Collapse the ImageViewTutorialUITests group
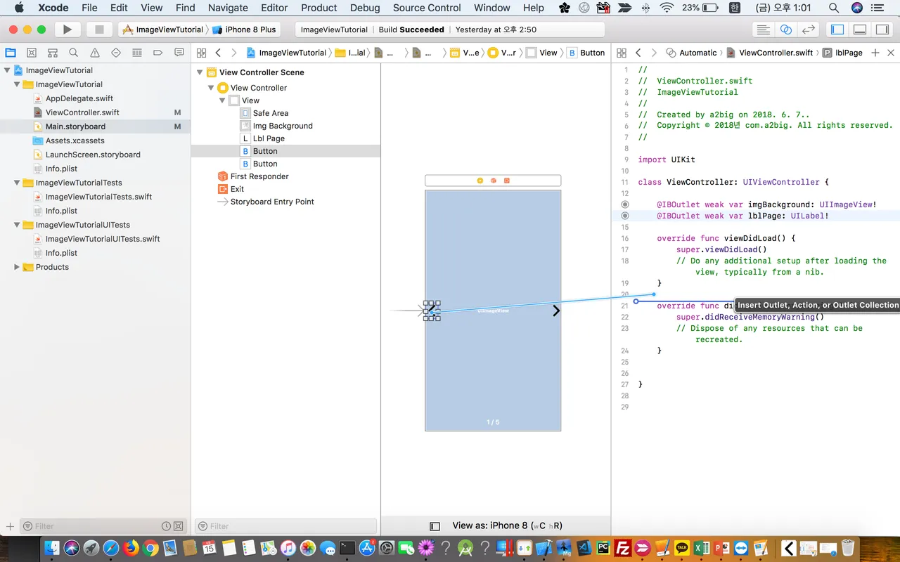The image size is (900, 562). click(17, 225)
